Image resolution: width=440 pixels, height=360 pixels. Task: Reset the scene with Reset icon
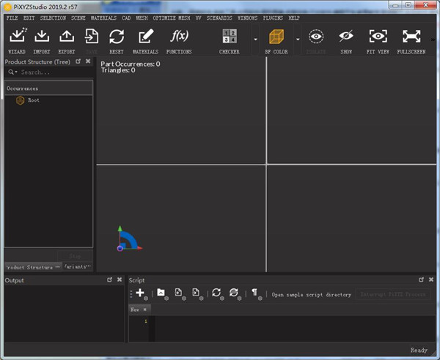point(116,37)
